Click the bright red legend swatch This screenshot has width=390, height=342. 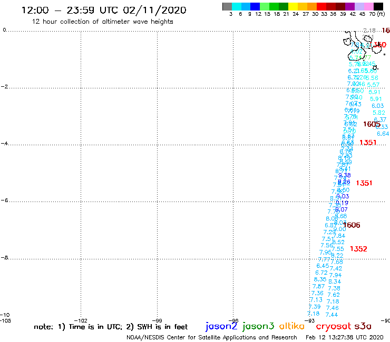321,6
